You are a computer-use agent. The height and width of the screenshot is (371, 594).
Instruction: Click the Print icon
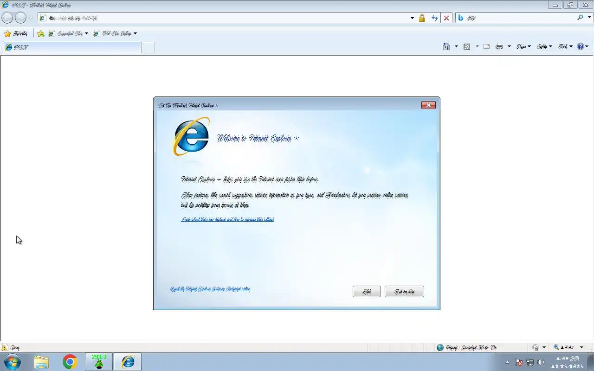(499, 46)
